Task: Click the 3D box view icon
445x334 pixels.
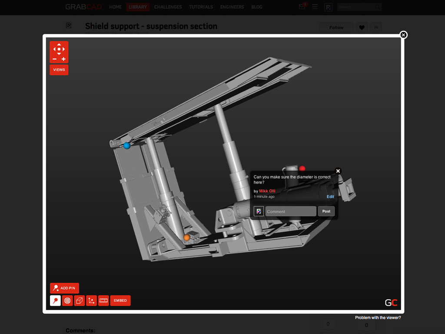Action: click(79, 301)
